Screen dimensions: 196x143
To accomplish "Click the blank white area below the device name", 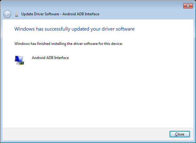I will 97,95.
